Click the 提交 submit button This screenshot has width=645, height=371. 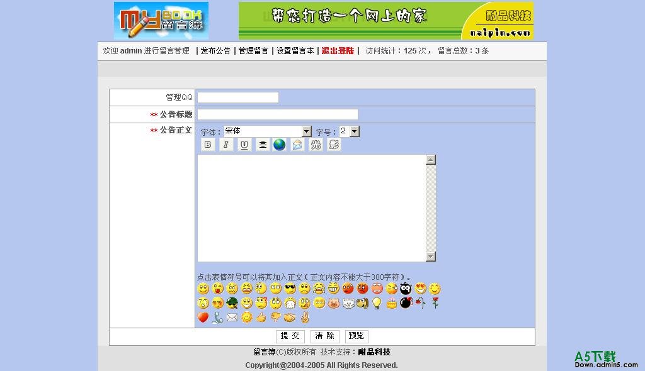[290, 336]
